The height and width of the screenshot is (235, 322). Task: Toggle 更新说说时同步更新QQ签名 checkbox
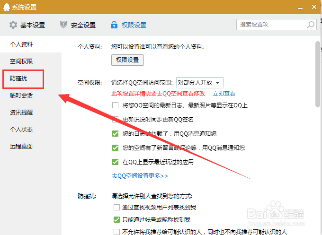(115, 119)
